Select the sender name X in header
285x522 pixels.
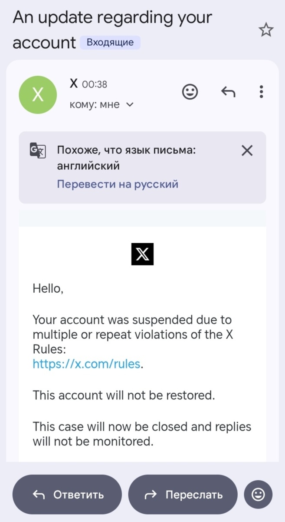(74, 84)
